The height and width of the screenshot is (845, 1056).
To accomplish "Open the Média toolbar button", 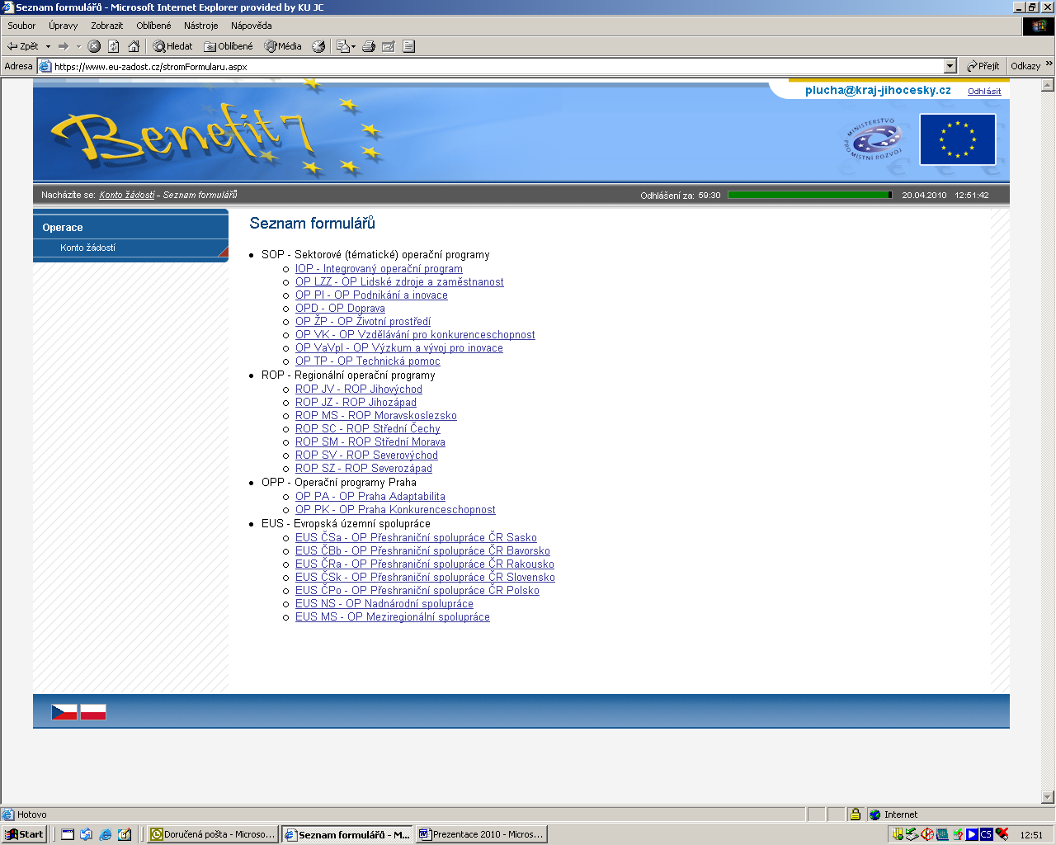I will point(283,46).
